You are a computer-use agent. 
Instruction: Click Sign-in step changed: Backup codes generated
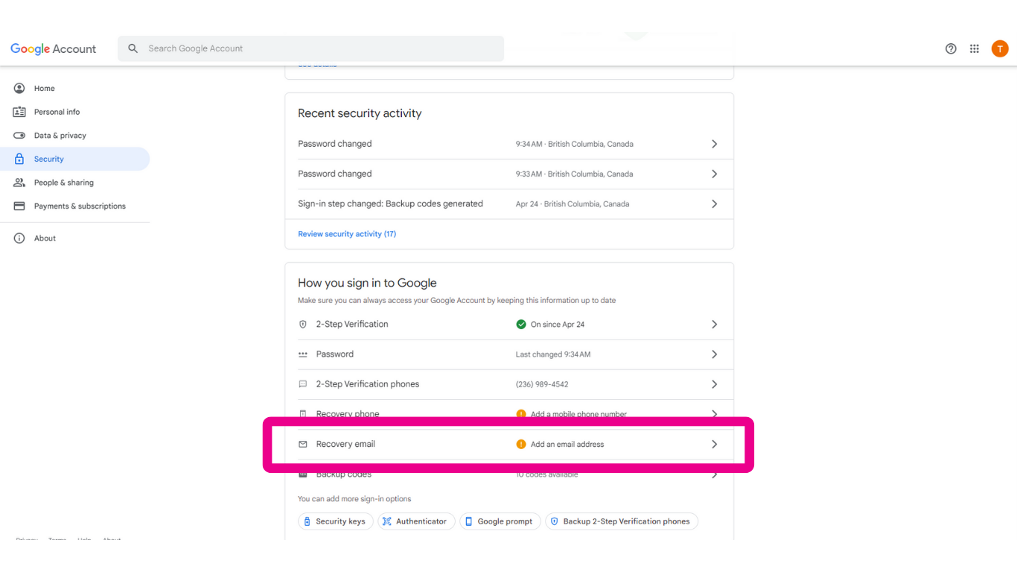[x=390, y=204]
